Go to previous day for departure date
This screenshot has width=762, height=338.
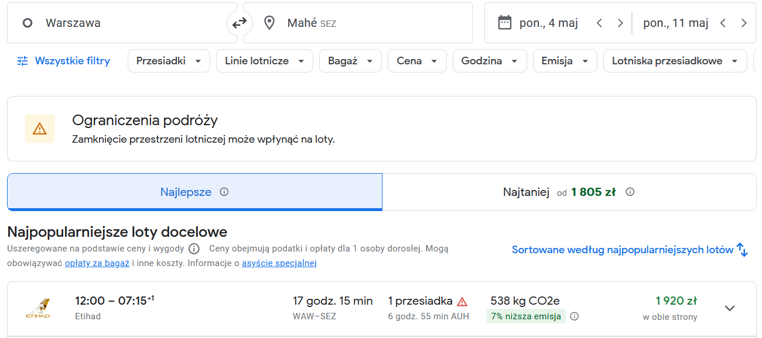pyautogui.click(x=599, y=23)
